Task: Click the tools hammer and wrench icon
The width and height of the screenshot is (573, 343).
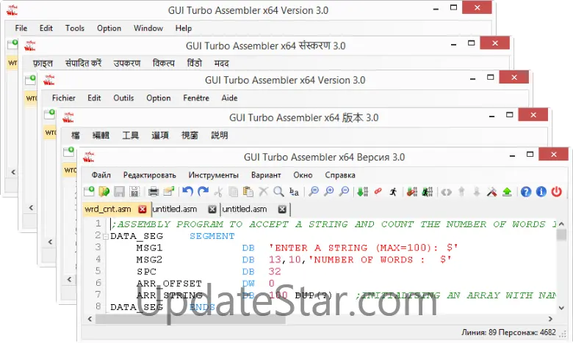Action: tap(492, 191)
